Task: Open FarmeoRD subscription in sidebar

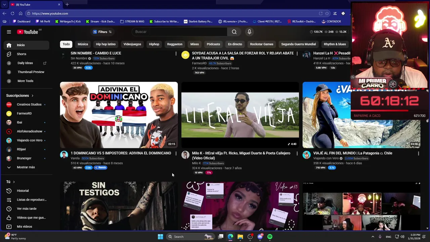Action: tap(27, 114)
